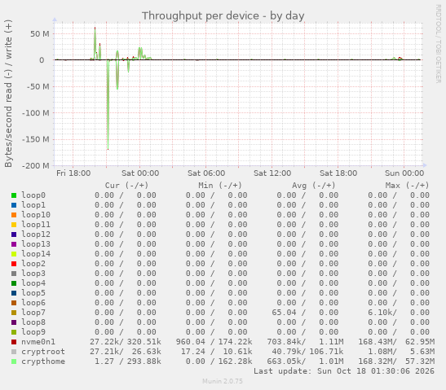Click the loop14 yellow-green legend swatch
The height and width of the screenshot is (390, 446).
14,254
